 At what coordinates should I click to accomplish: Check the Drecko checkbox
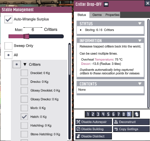24,82
